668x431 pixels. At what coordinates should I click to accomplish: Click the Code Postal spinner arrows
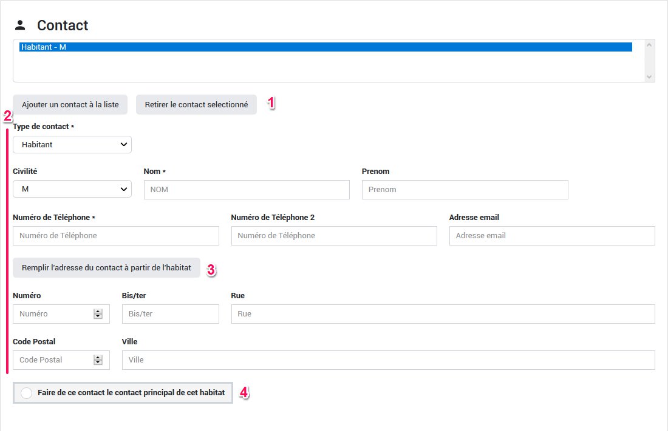click(98, 360)
